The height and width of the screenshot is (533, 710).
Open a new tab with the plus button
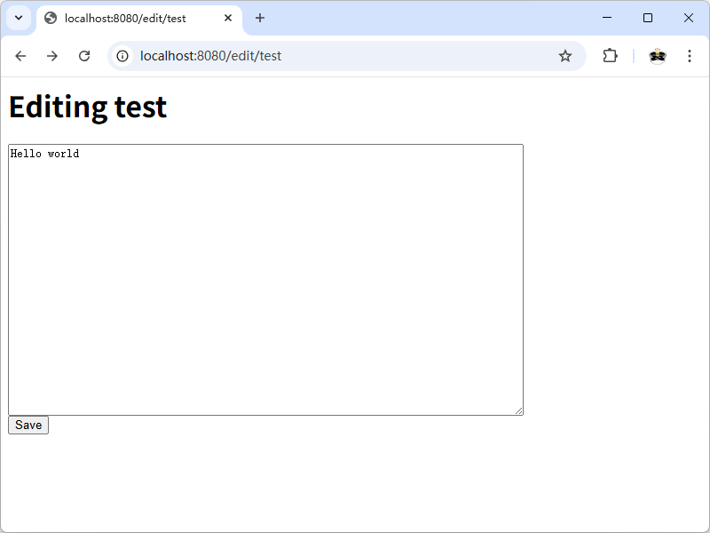[x=260, y=18]
